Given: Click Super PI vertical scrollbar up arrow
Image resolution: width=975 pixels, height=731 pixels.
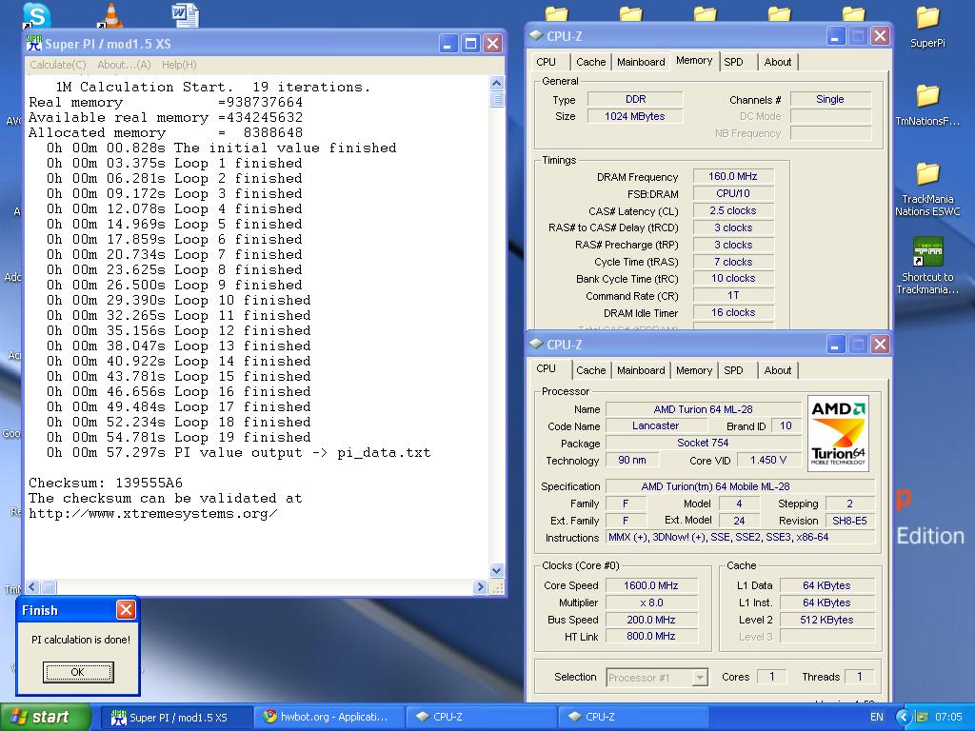Looking at the screenshot, I should coord(496,83).
